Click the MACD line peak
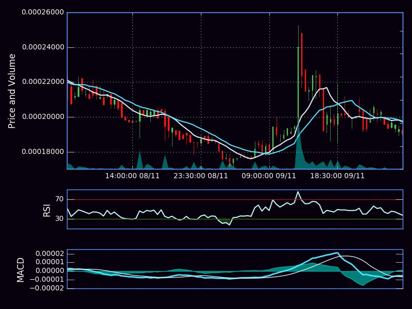The height and width of the screenshot is (309, 412). pos(337,253)
